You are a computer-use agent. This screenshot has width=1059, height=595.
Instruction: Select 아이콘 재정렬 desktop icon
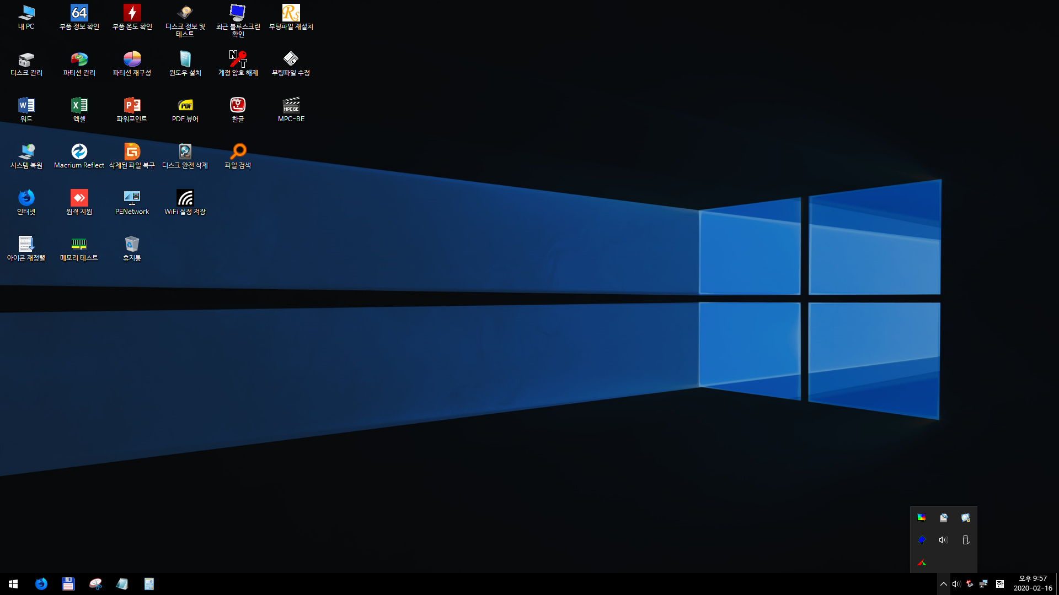(26, 248)
